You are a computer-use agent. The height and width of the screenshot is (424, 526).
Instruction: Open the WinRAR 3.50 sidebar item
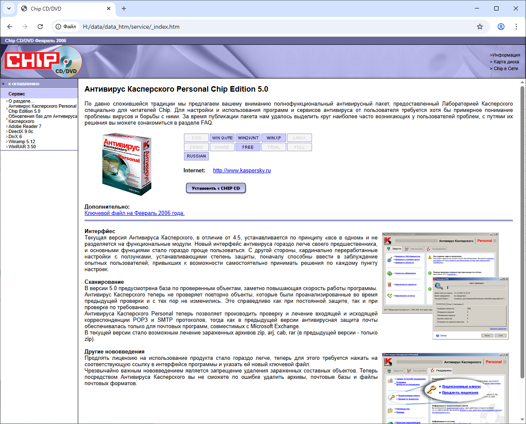point(22,147)
